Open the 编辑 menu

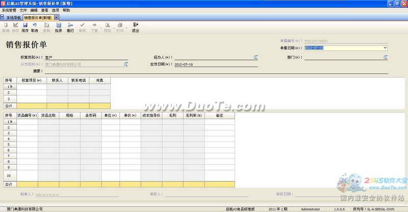pos(34,10)
